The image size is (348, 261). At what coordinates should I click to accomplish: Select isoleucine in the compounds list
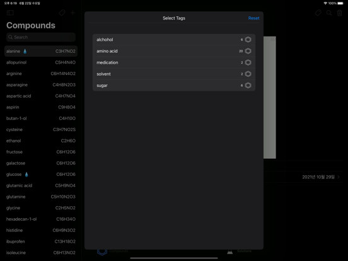click(41, 253)
